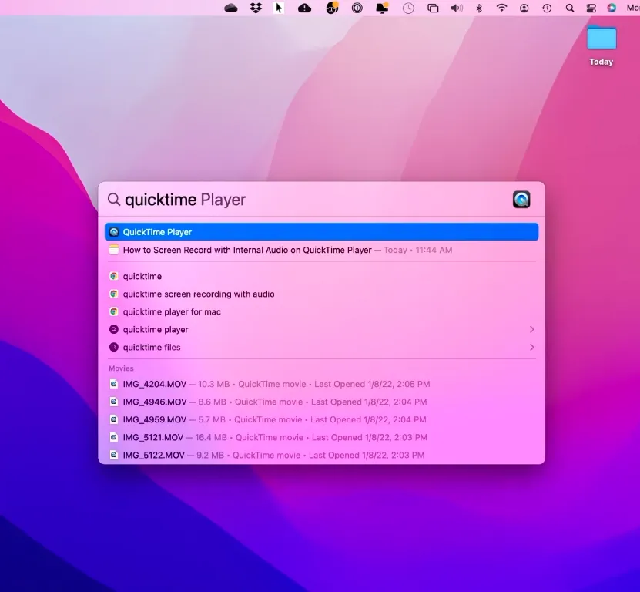640x592 pixels.
Task: Open the Wi-Fi menu
Action: [501, 8]
